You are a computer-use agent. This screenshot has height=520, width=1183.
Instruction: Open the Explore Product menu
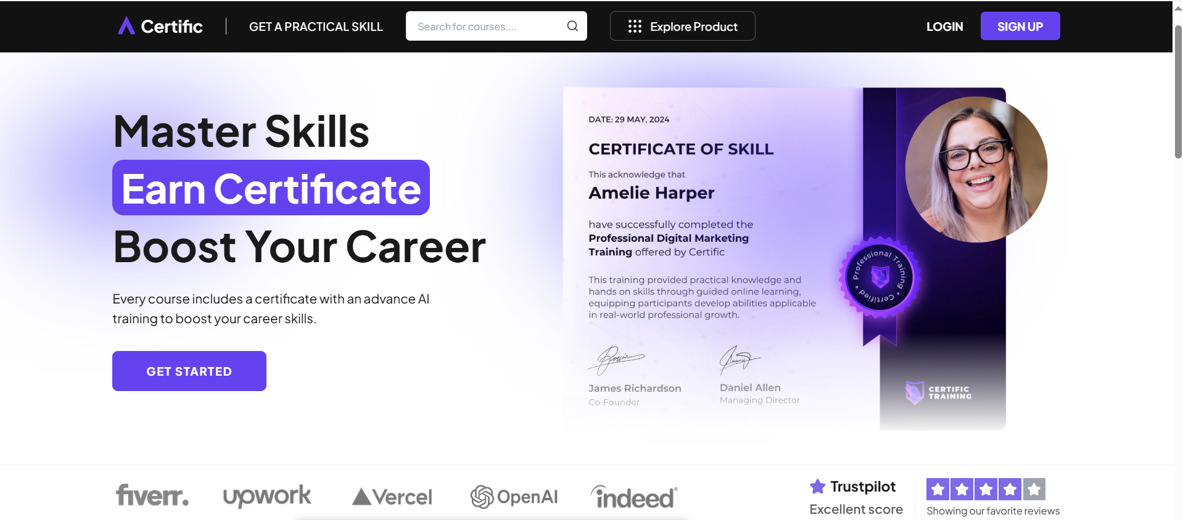coord(682,26)
